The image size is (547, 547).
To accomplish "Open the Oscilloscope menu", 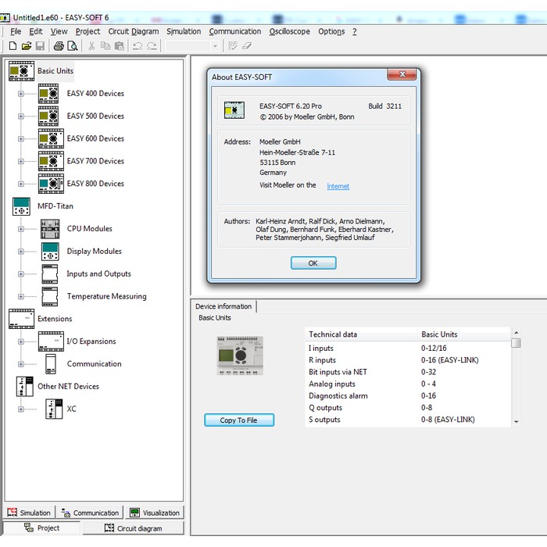I will (x=289, y=31).
